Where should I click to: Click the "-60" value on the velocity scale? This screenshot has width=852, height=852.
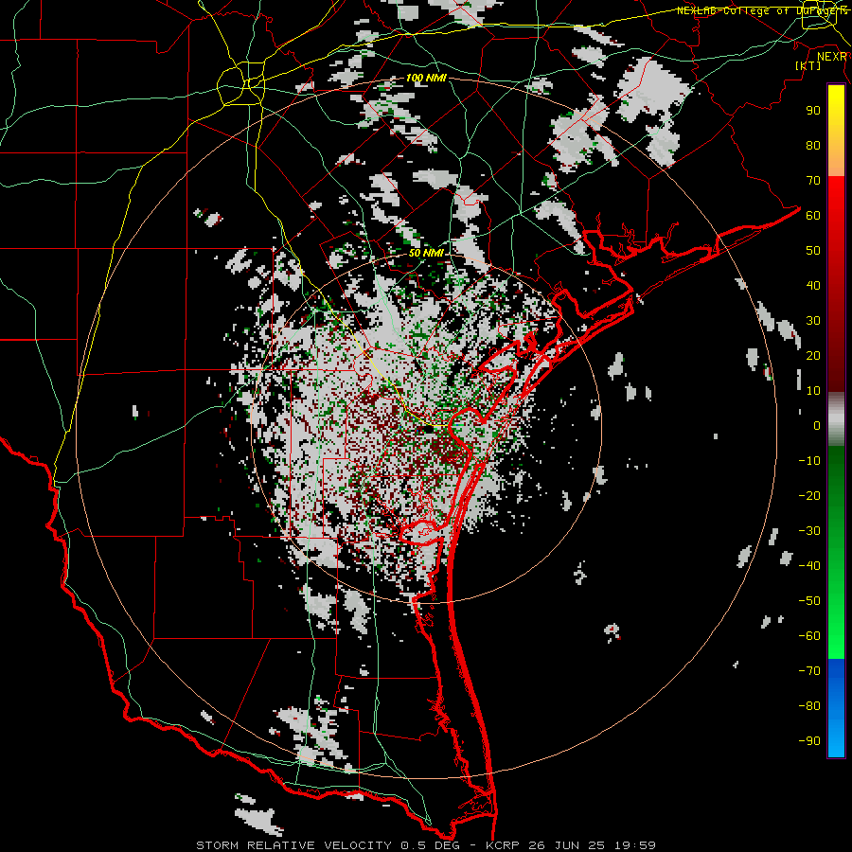pos(809,636)
